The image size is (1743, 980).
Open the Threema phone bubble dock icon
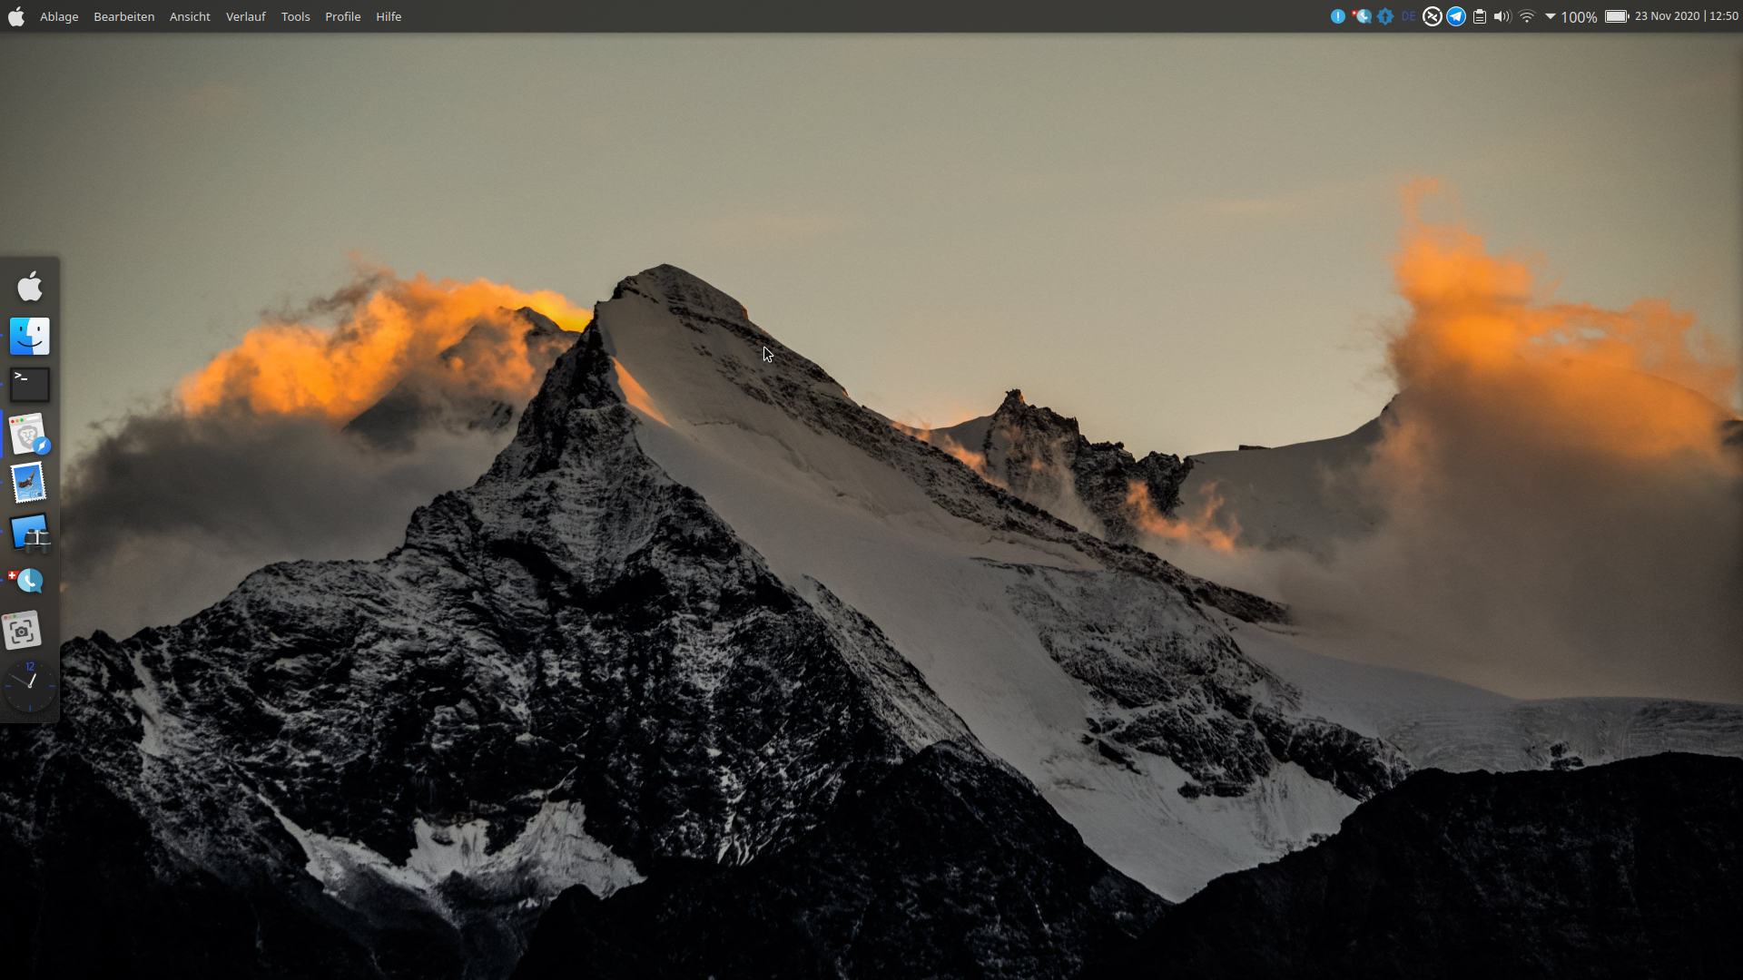(27, 581)
